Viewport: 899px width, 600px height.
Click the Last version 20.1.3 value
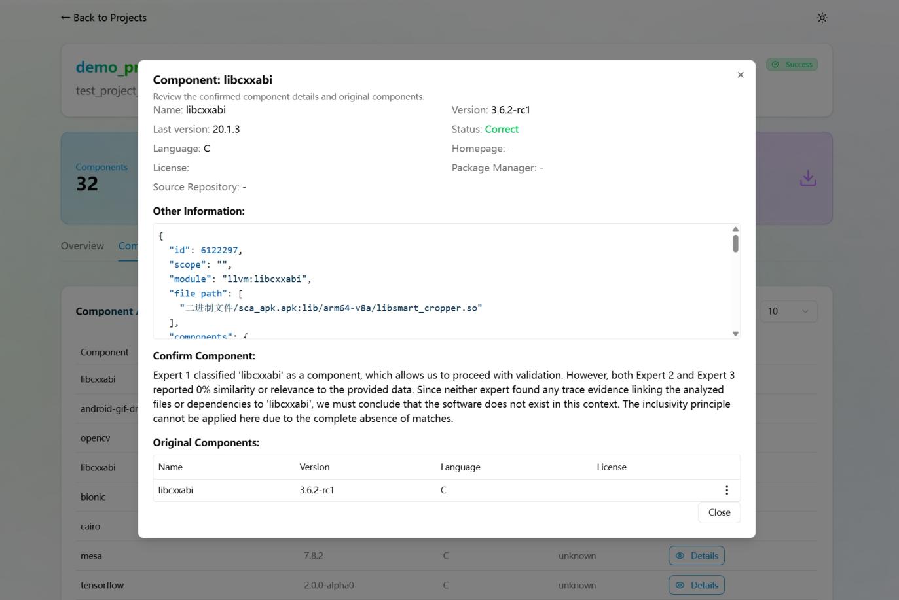click(226, 130)
